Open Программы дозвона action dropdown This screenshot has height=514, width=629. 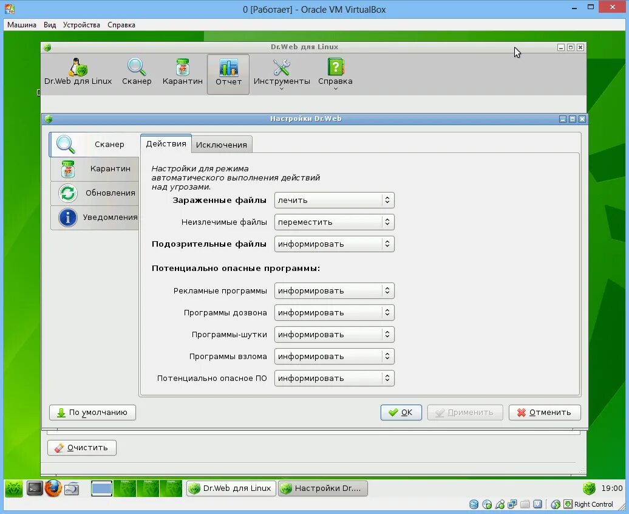click(x=334, y=312)
